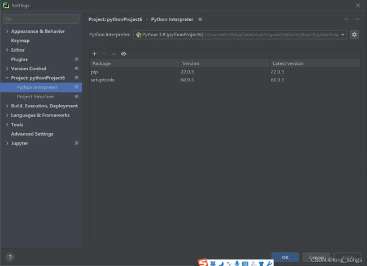The width and height of the screenshot is (367, 266).
Task: Select Python Interpreter in sidebar
Action: [x=37, y=88]
